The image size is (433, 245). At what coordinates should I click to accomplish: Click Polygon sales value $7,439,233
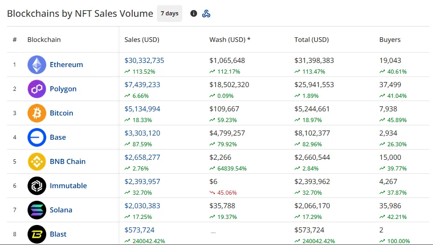tap(142, 85)
